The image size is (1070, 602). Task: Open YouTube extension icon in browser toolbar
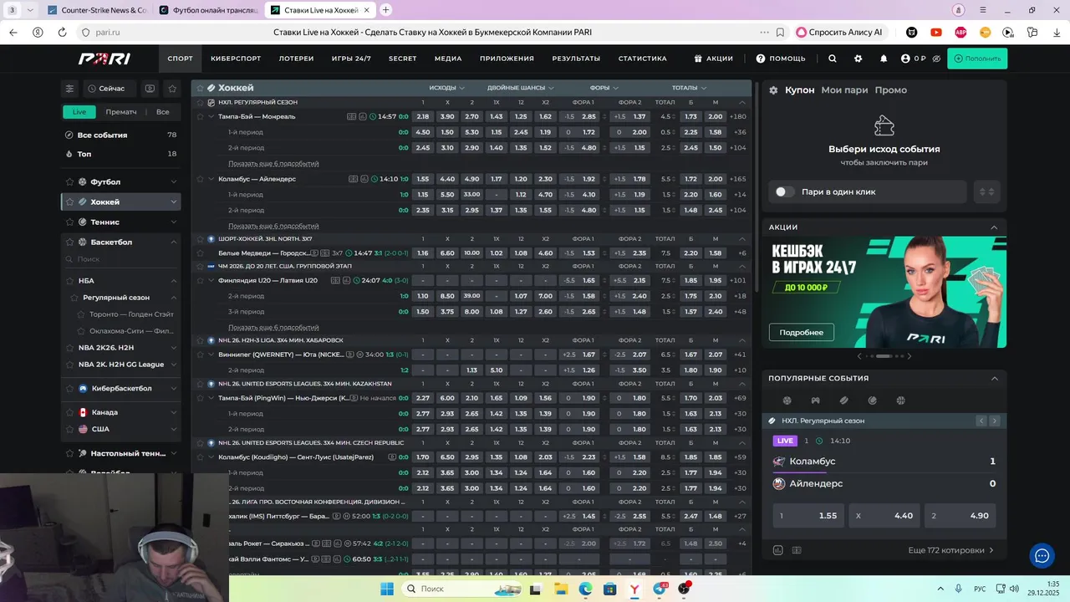[x=936, y=33]
